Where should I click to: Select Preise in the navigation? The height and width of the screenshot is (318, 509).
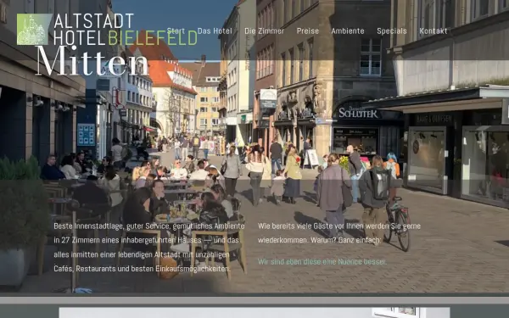[x=307, y=31]
